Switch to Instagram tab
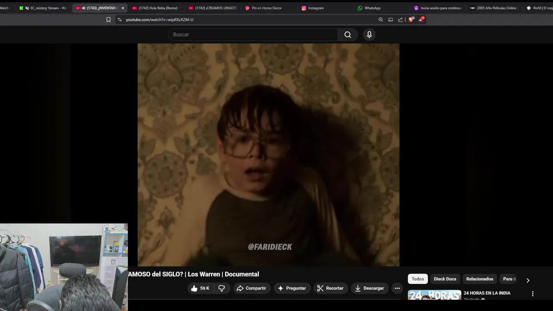Viewport: 553px width, 311px height. [x=325, y=8]
